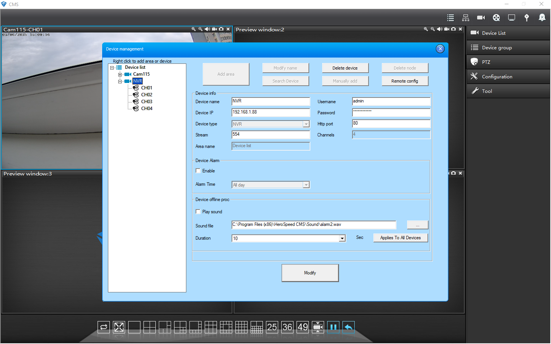This screenshot has height=344, width=551.
Task: Click the key icon in top toolbar
Action: pyautogui.click(x=527, y=18)
